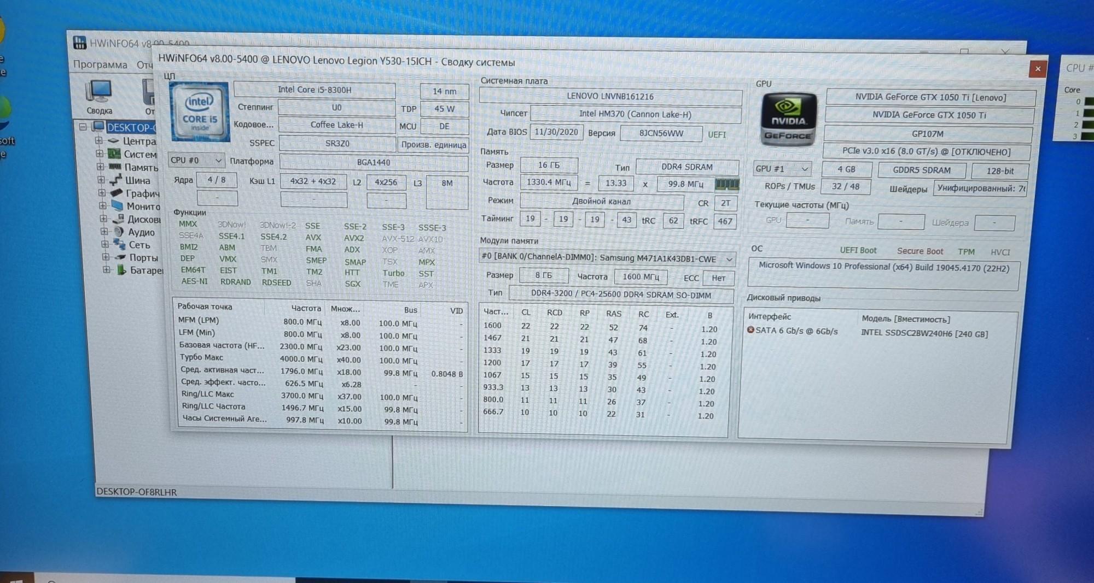Click the Ring/LLC Макс row
This screenshot has height=583, width=1094.
coord(322,396)
